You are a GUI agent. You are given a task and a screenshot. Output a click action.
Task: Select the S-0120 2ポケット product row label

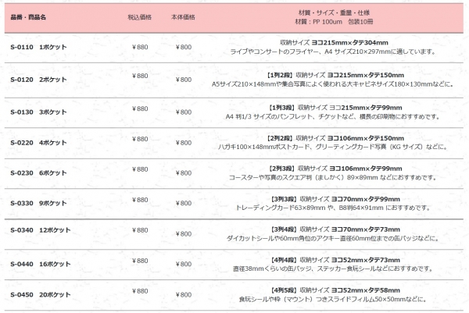point(38,79)
